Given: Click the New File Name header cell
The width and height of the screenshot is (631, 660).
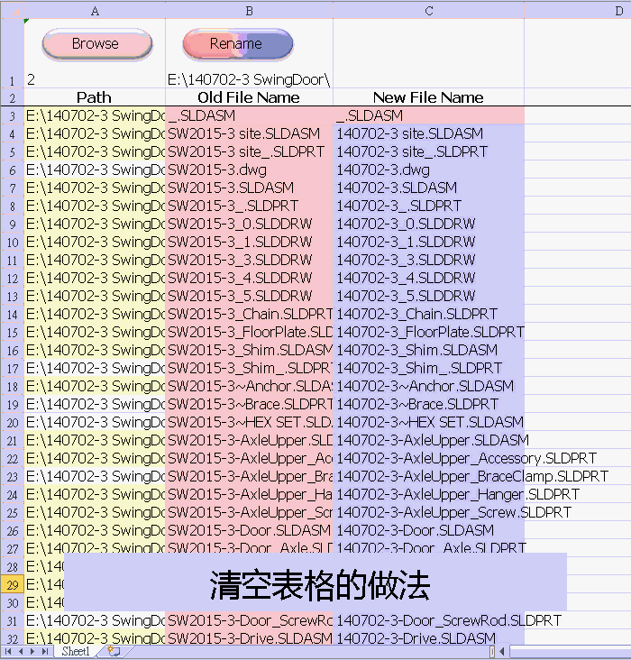Looking at the screenshot, I should click(x=428, y=97).
